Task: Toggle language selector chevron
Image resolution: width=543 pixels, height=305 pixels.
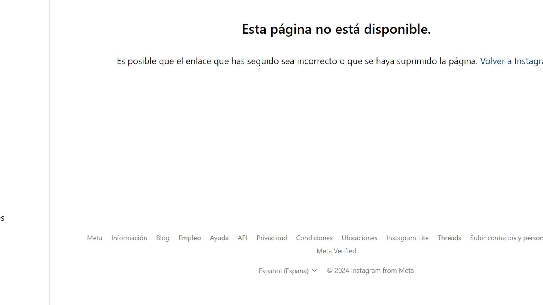Action: [x=314, y=270]
